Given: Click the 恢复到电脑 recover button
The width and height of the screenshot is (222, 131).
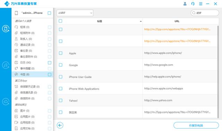Looking at the screenshot, I should tap(196, 125).
